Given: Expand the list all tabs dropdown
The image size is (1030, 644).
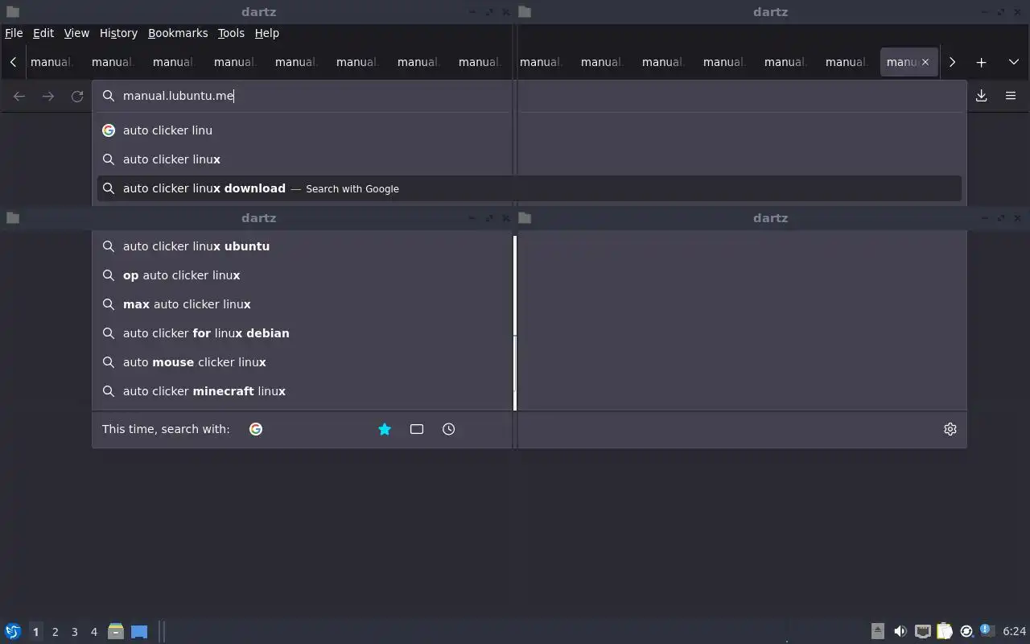Looking at the screenshot, I should point(1013,62).
